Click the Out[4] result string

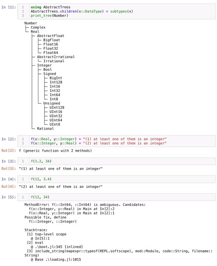coord(61,187)
